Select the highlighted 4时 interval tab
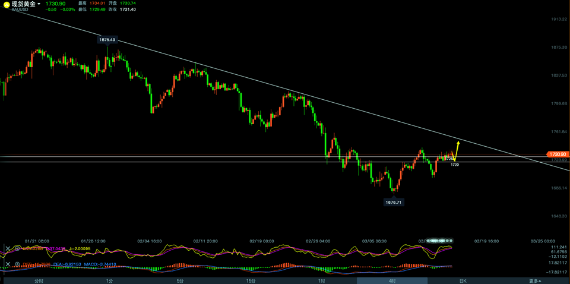The image size is (570, 284). (392, 280)
